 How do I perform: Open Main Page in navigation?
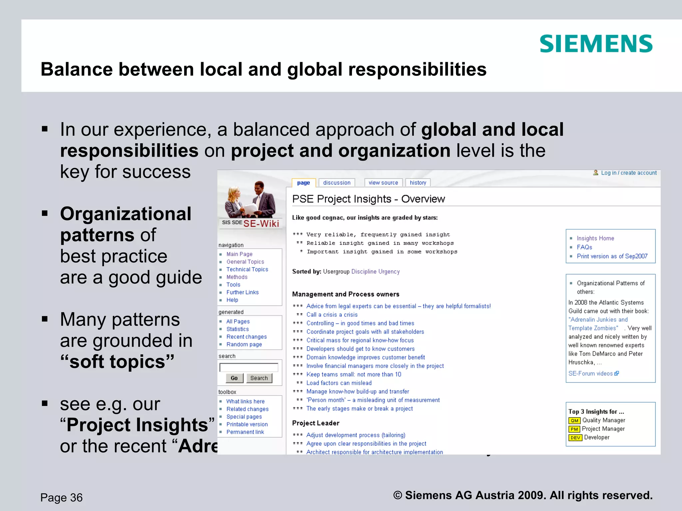coord(239,254)
